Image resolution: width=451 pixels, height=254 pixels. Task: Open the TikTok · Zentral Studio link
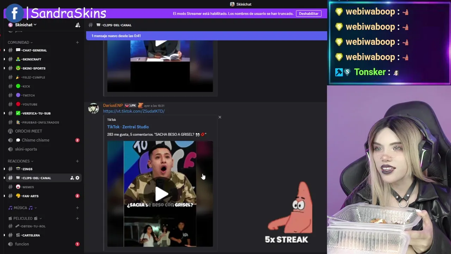(x=128, y=127)
